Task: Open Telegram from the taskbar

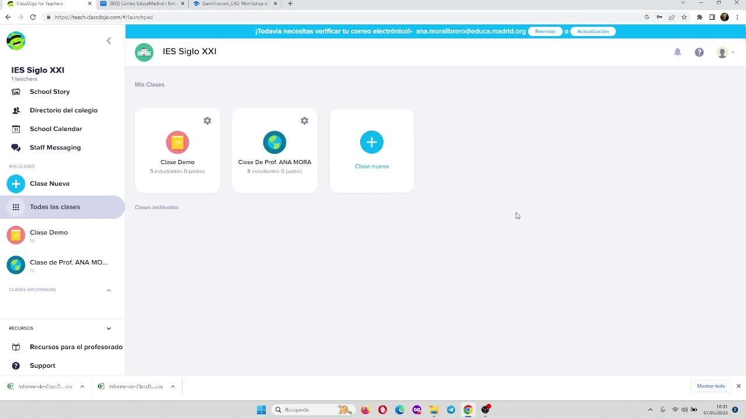Action: click(x=451, y=410)
